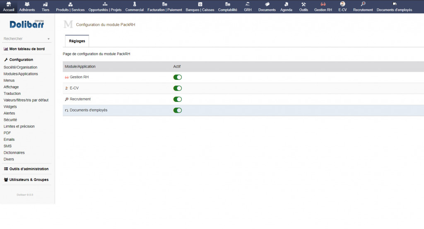Select the Réglages tab
Screen dimensions: 424x229
click(77, 41)
